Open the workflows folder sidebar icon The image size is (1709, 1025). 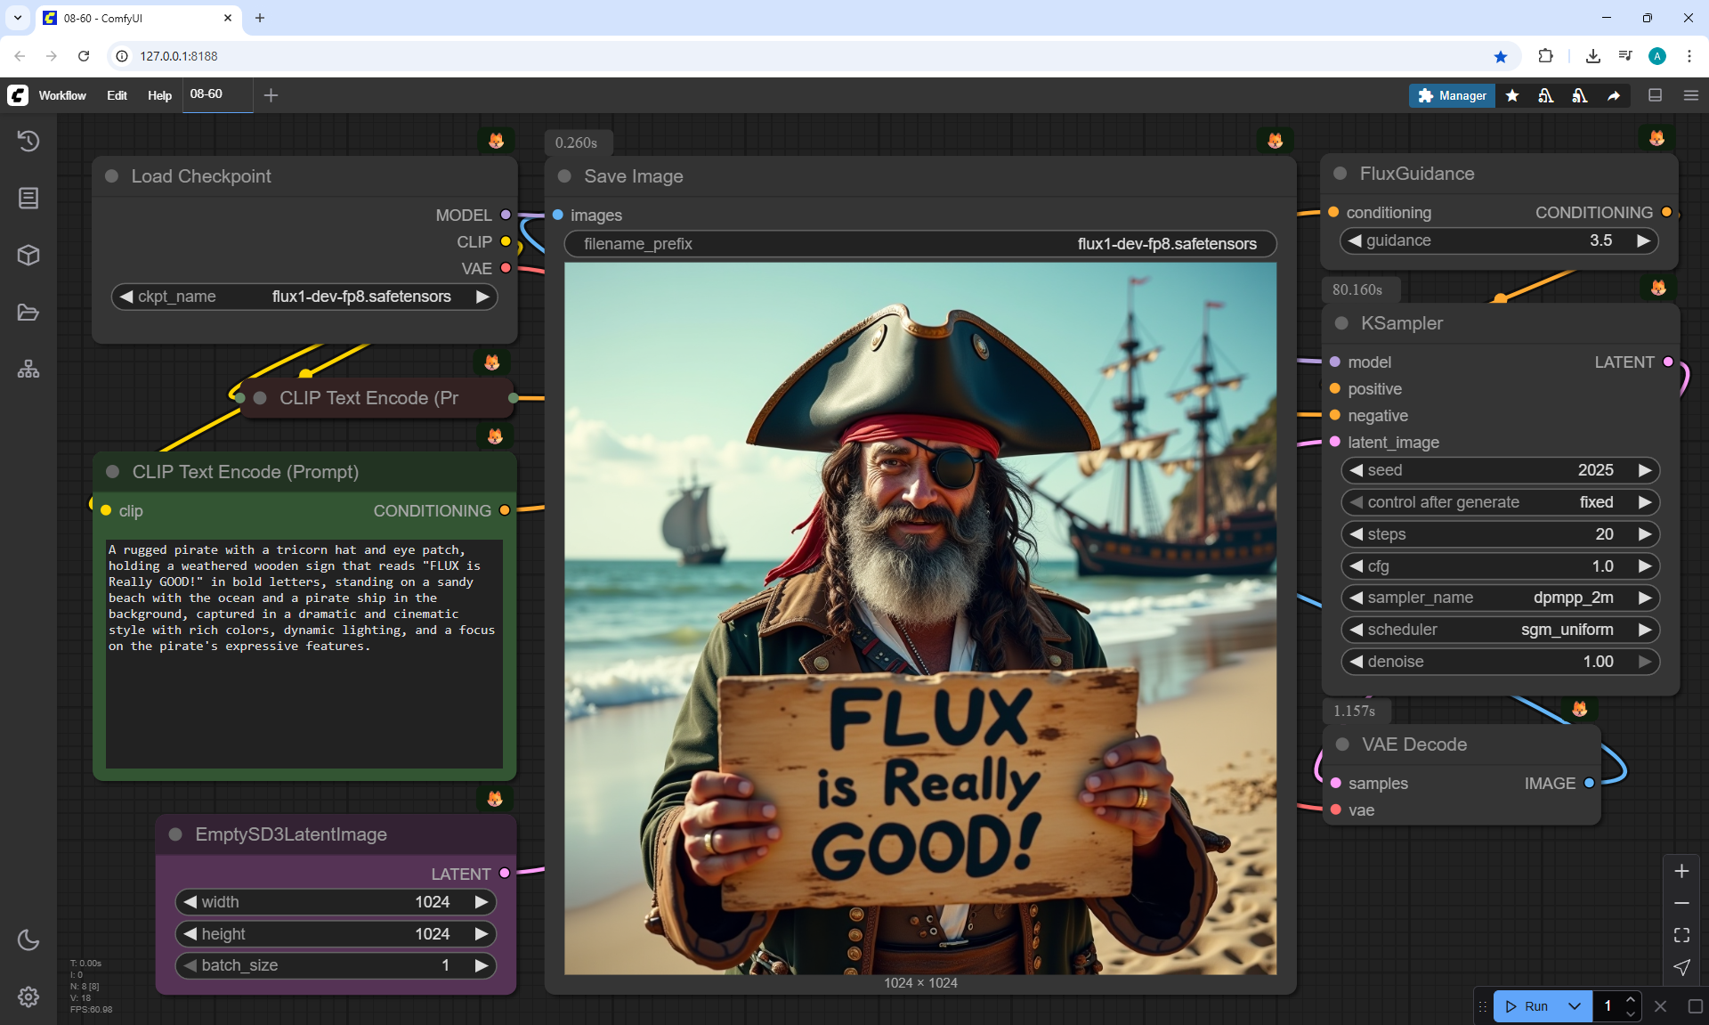click(x=28, y=313)
